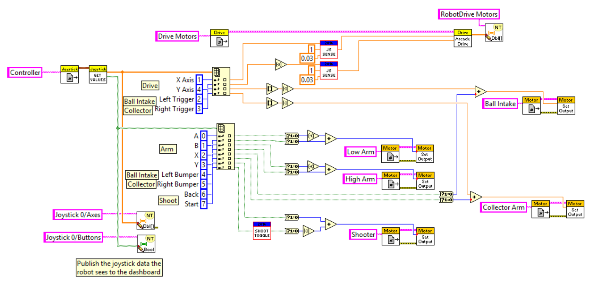Select the High Arm name constant
This screenshot has height=290, width=598.
click(x=360, y=179)
